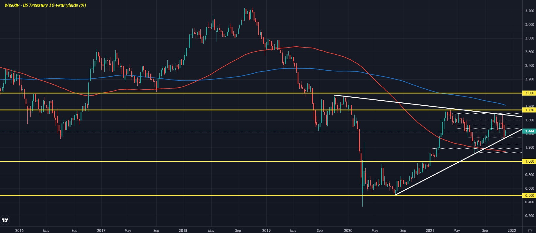Screen dimensions: 536x233
Task: Click the 2020 label on time axis
Action: tap(348, 230)
